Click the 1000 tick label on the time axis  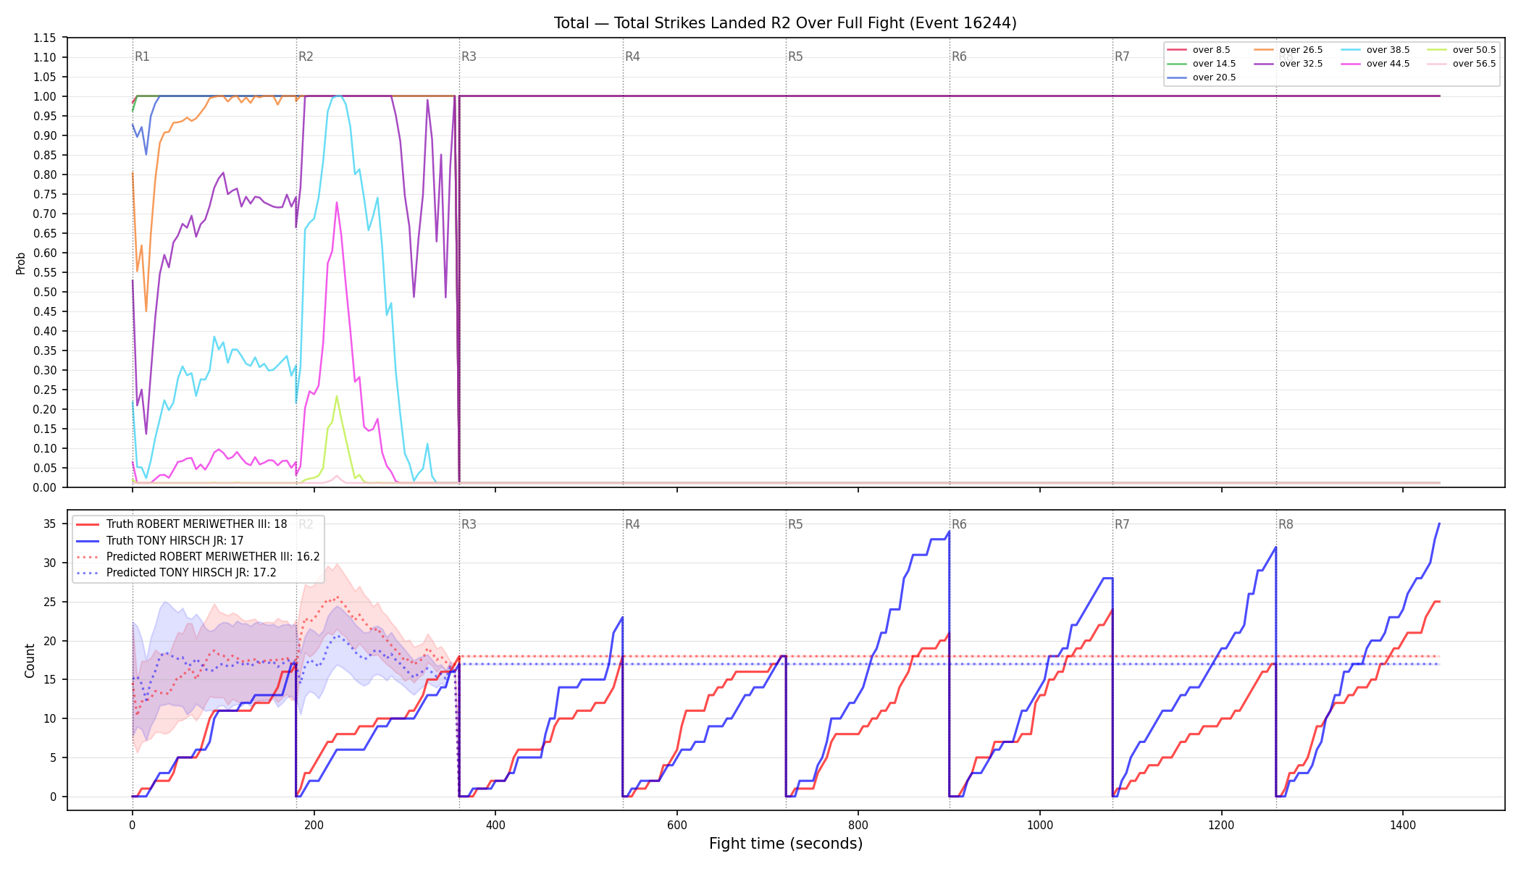point(1040,825)
